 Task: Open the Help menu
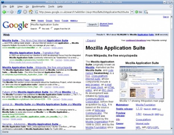tap(60, 7)
